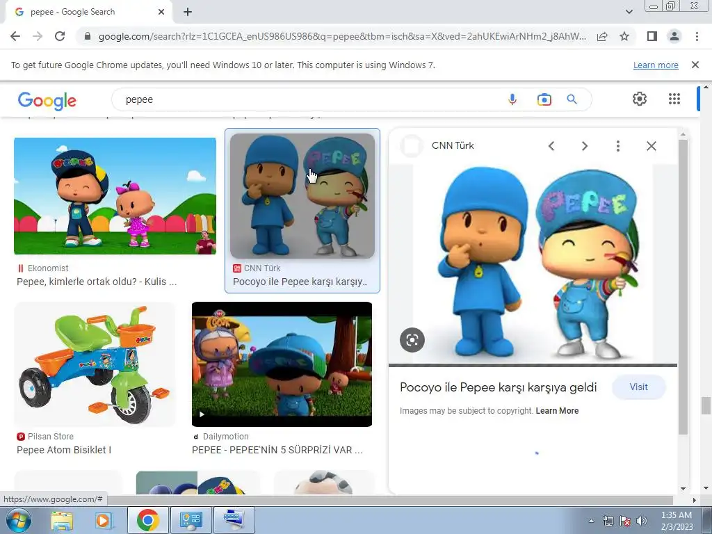The height and width of the screenshot is (534, 712).
Task: Click the play icon on Dailymotion thumbnail
Action: [x=202, y=414]
